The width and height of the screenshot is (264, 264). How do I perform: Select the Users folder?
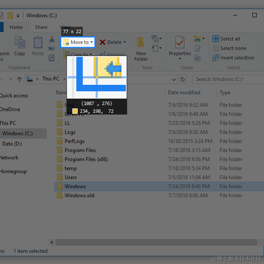click(x=70, y=178)
